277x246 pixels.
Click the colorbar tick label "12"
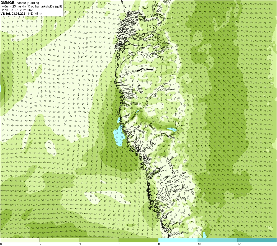click(x=239, y=244)
